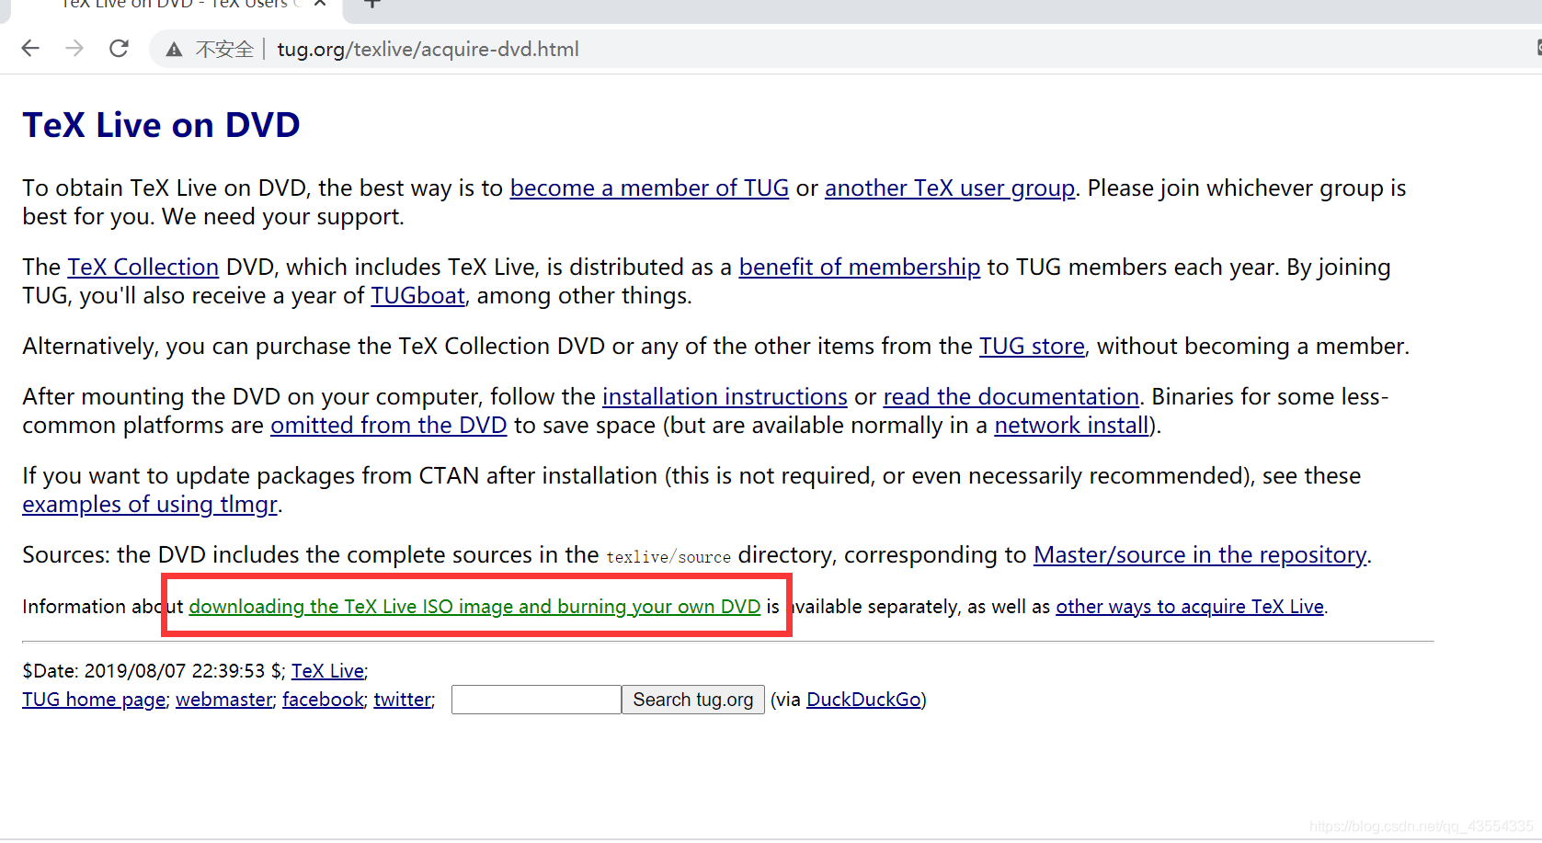
Task: Open the network install link
Action: click(1072, 426)
